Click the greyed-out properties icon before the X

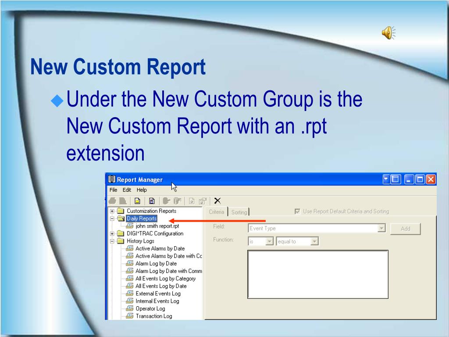point(203,201)
